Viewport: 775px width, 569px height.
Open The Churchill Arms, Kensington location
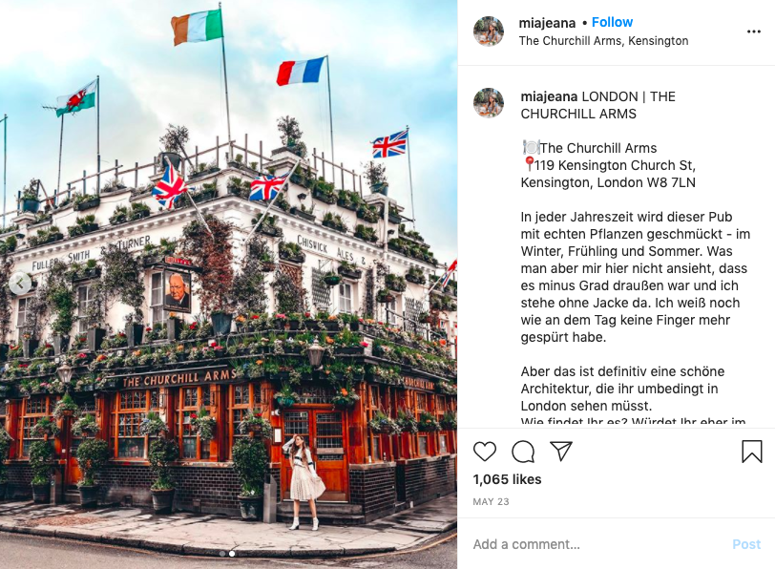click(x=603, y=41)
